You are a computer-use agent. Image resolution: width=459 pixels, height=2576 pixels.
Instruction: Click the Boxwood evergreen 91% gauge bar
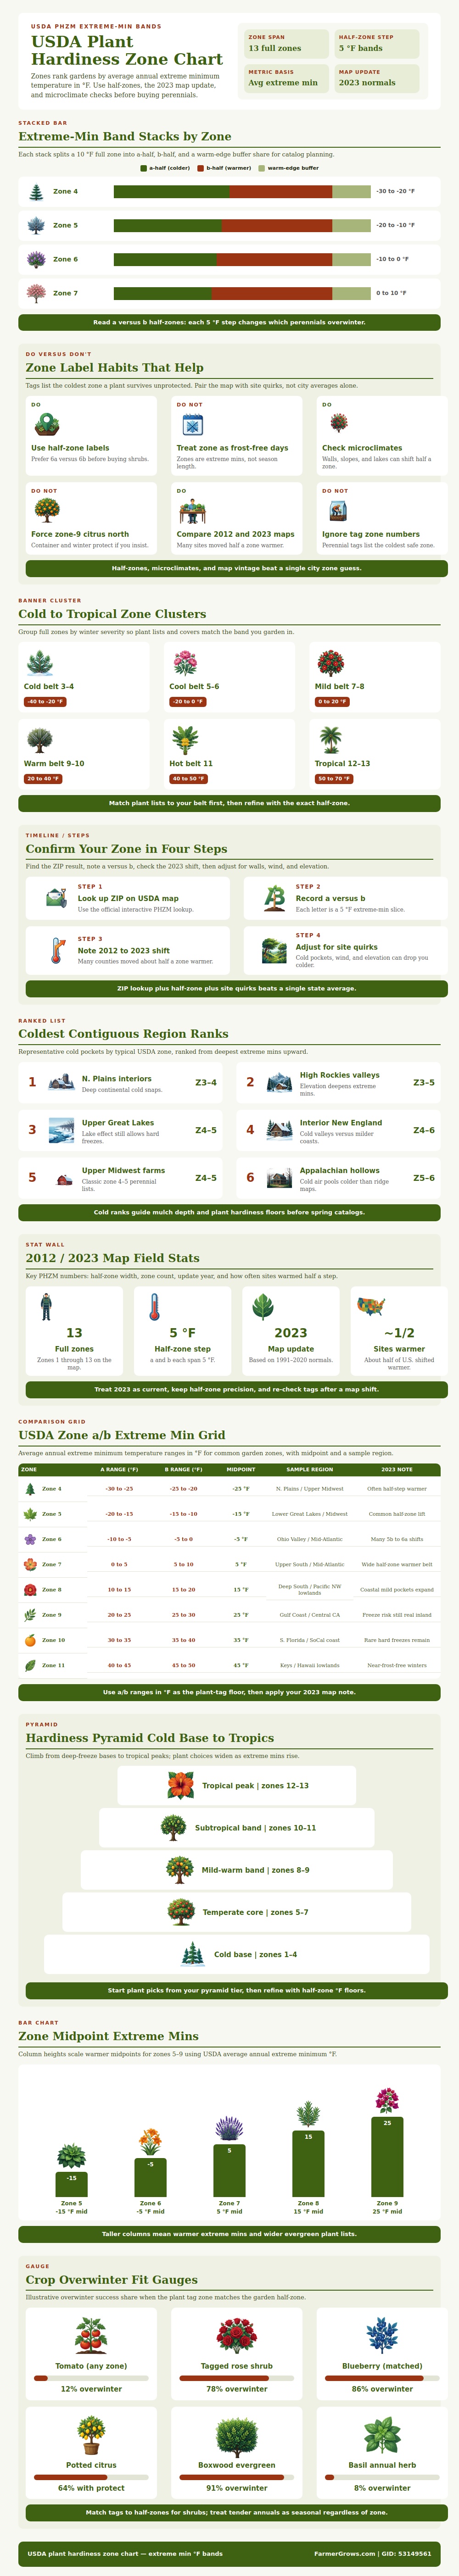(x=237, y=2477)
